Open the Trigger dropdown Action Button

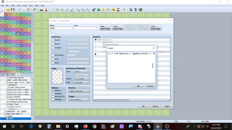79,100
